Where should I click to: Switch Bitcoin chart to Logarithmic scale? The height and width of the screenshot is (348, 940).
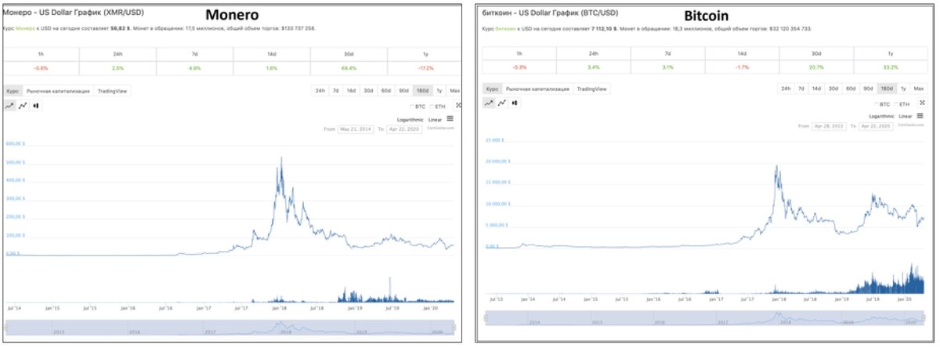point(882,116)
